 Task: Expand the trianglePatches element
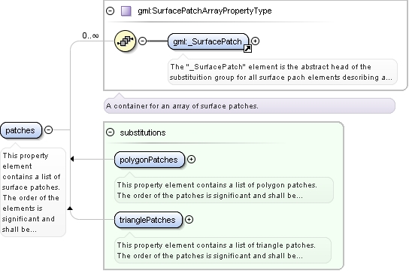pos(189,220)
